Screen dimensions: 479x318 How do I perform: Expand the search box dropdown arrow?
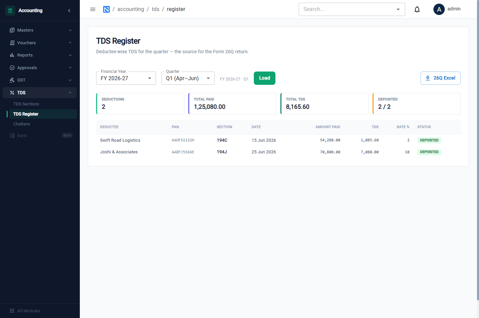(398, 9)
